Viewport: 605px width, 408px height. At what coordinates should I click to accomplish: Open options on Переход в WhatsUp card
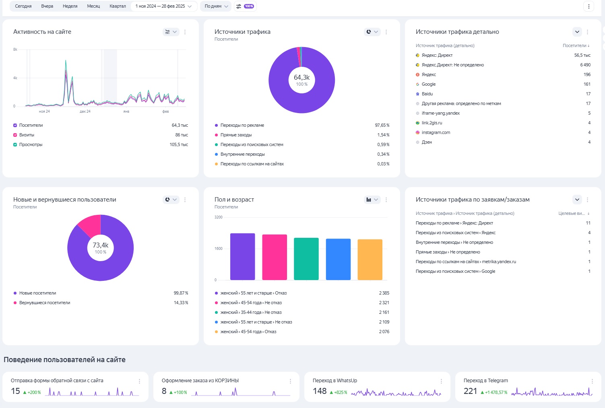click(x=441, y=381)
